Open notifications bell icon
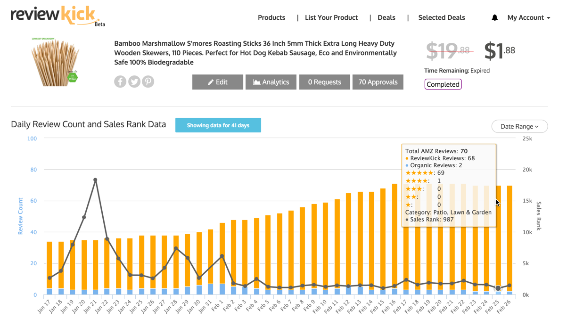The height and width of the screenshot is (327, 567). [494, 17]
